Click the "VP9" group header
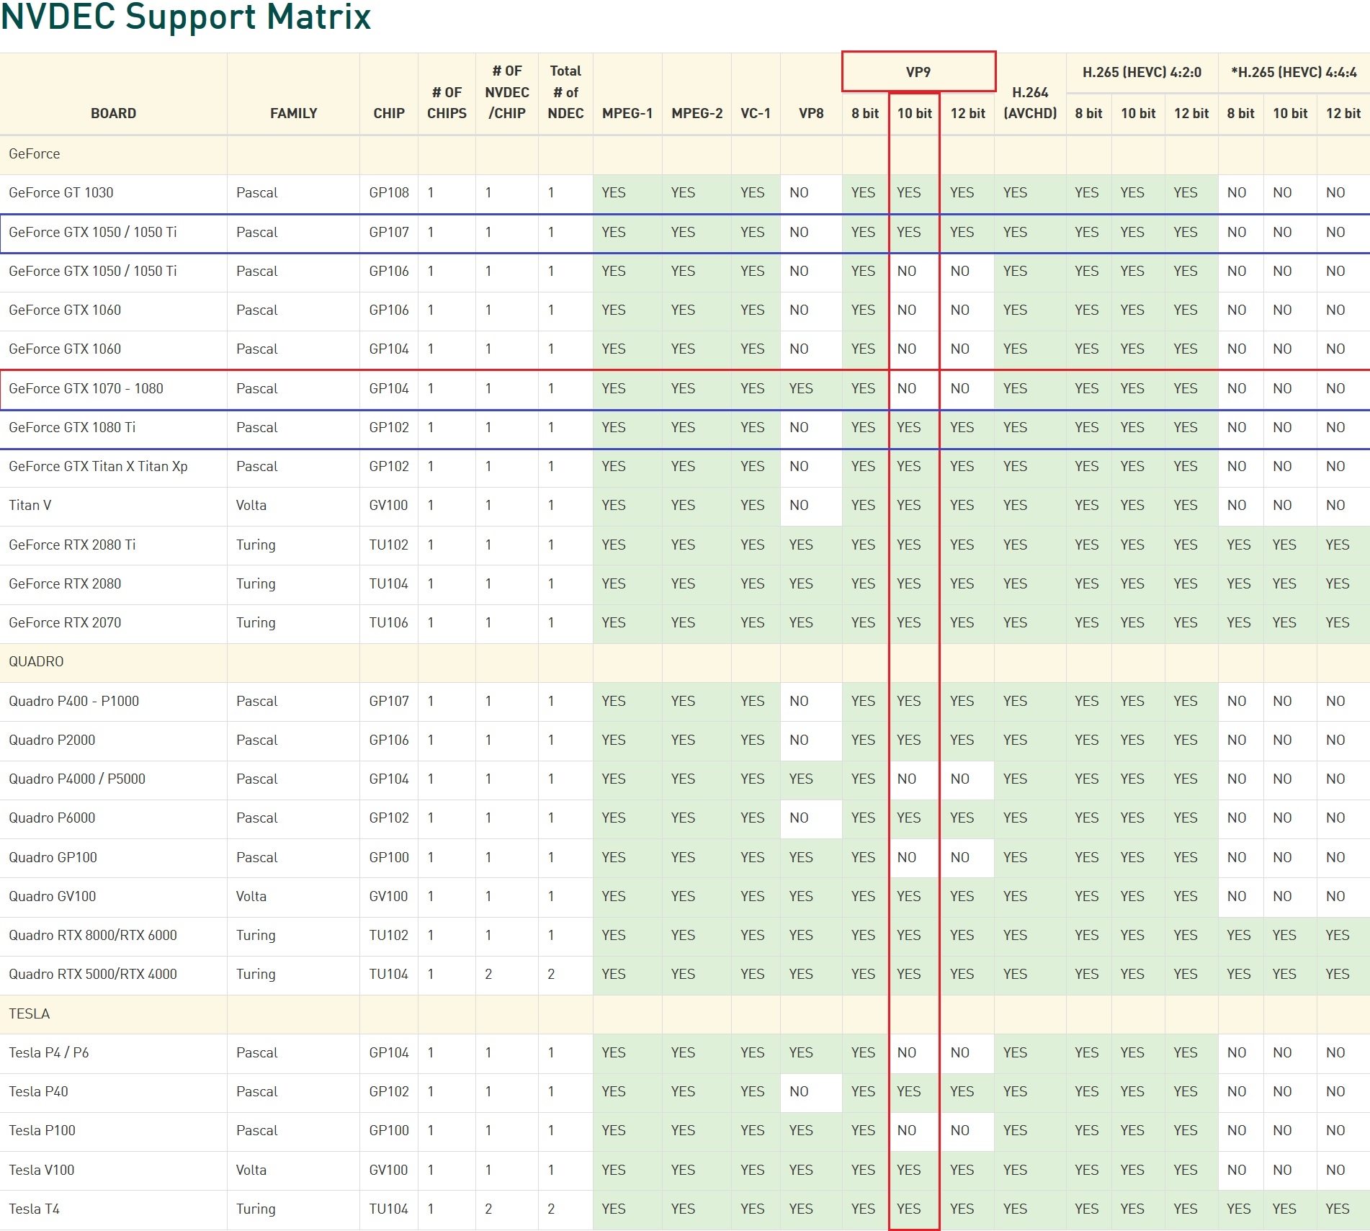Viewport: 1370px width, 1231px height. click(x=918, y=72)
